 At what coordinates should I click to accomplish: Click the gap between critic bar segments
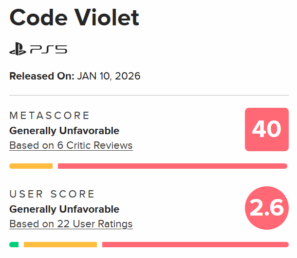click(55, 166)
